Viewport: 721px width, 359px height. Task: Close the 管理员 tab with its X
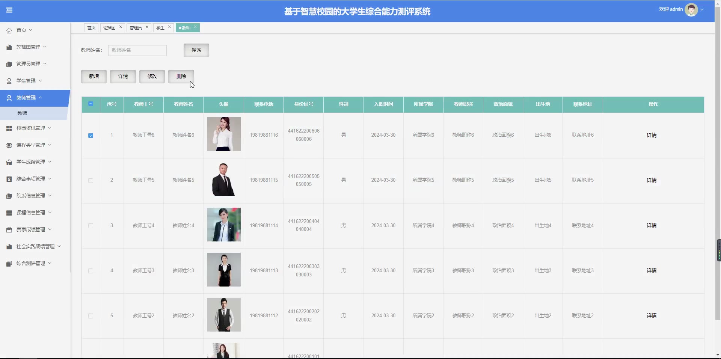pos(147,27)
